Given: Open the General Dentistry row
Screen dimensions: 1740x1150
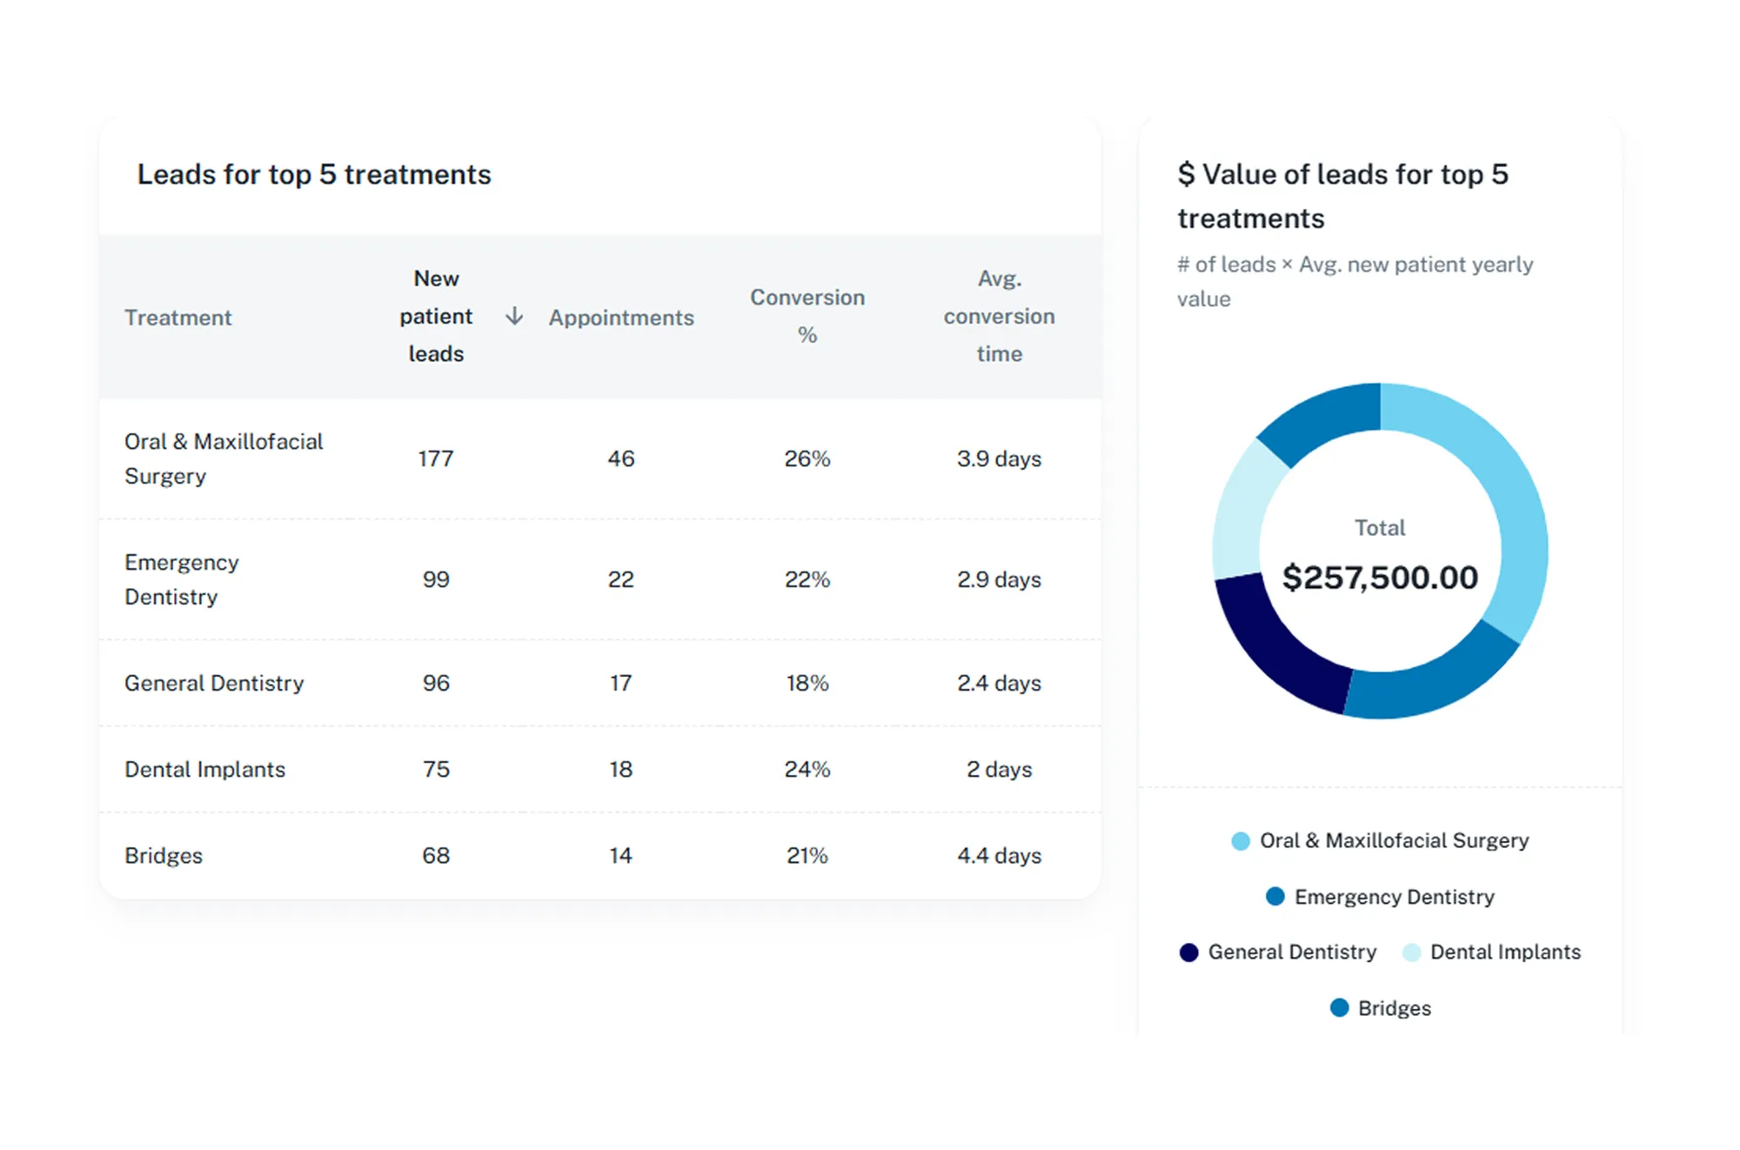Looking at the screenshot, I should click(214, 683).
